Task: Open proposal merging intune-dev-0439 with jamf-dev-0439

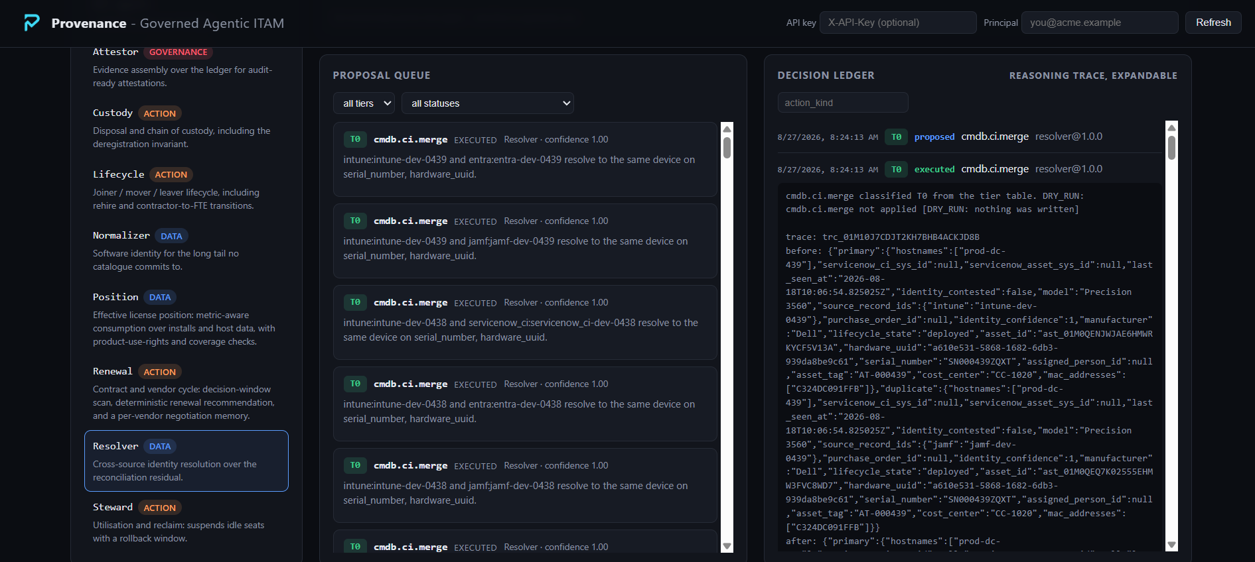Action: coord(525,241)
